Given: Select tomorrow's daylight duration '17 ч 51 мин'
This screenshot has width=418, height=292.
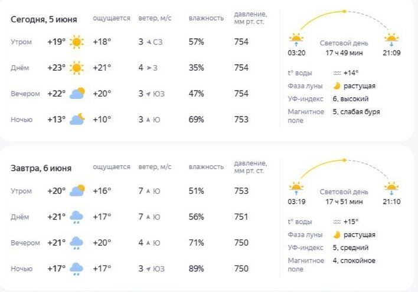Looking at the screenshot, I should pyautogui.click(x=344, y=201).
